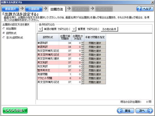The image size is (155, 116).
Task: Select the 総出題数 radio button
Action: [4, 29]
